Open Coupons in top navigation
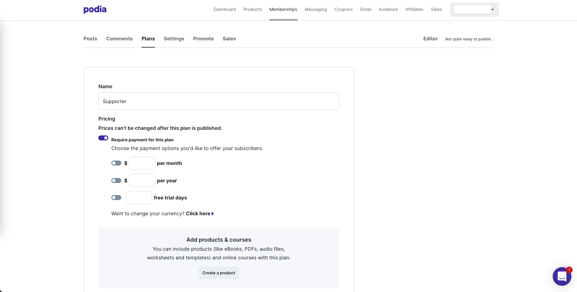The width and height of the screenshot is (577, 292). coord(343,9)
